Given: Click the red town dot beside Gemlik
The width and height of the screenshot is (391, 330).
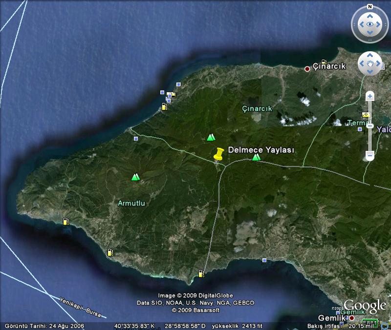Looking at the screenshot, I should click(x=351, y=318).
